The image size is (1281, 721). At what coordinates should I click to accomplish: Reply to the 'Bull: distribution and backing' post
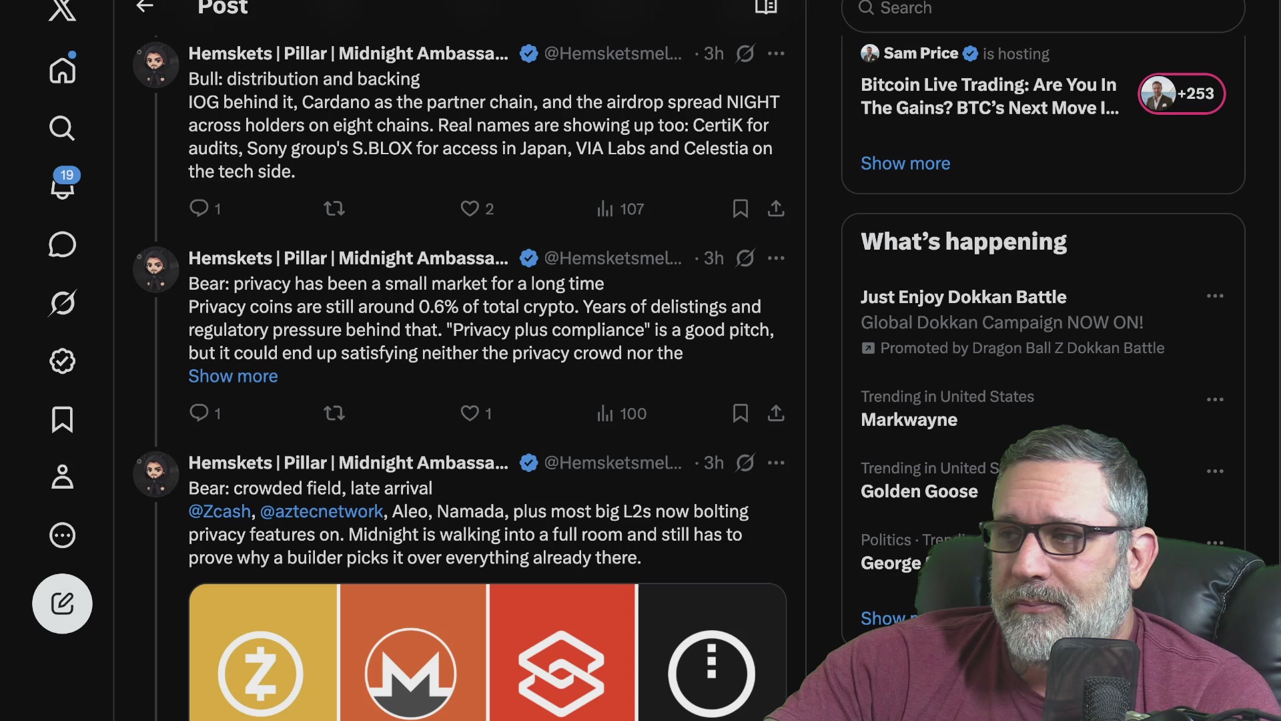pyautogui.click(x=205, y=208)
